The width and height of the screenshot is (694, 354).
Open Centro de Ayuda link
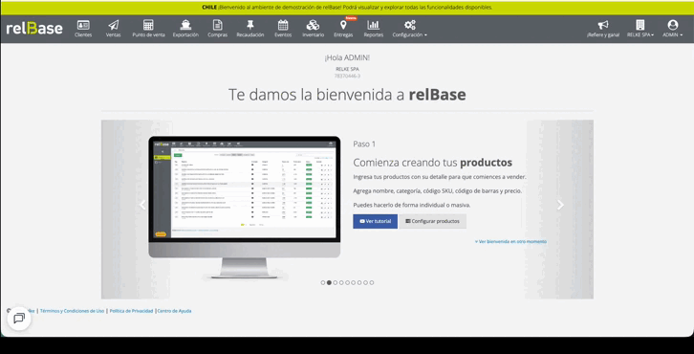point(174,311)
